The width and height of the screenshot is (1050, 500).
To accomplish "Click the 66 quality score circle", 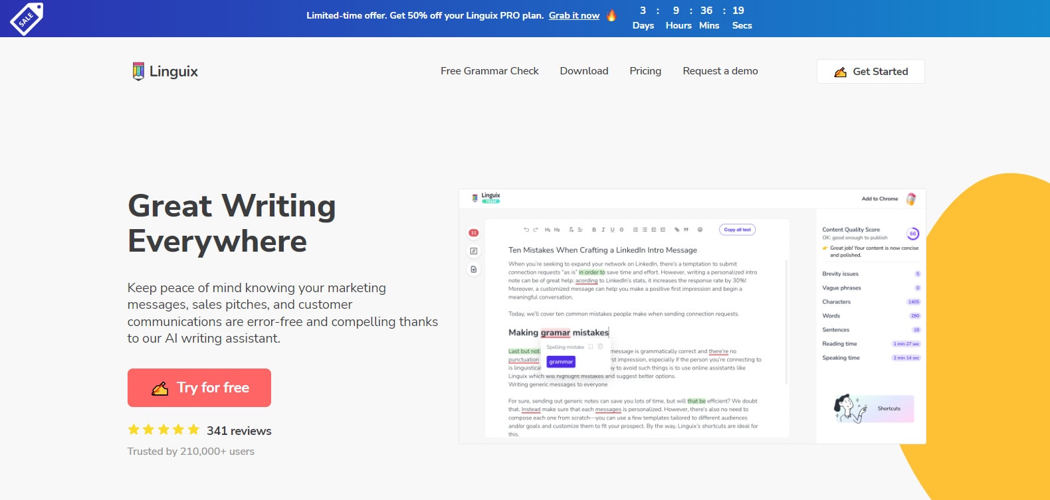I will pos(913,234).
